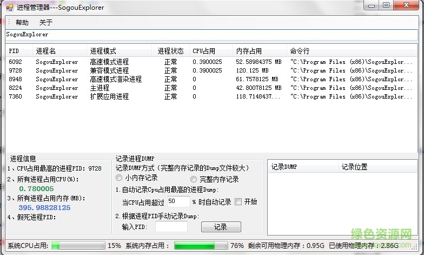The height and width of the screenshot is (255, 424).
Task: Click 兼容模式进程 cell
Action: pos(109,70)
